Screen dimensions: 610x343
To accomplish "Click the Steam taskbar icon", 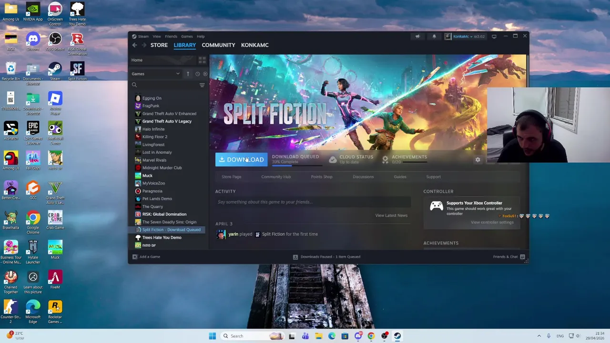I will pyautogui.click(x=397, y=336).
